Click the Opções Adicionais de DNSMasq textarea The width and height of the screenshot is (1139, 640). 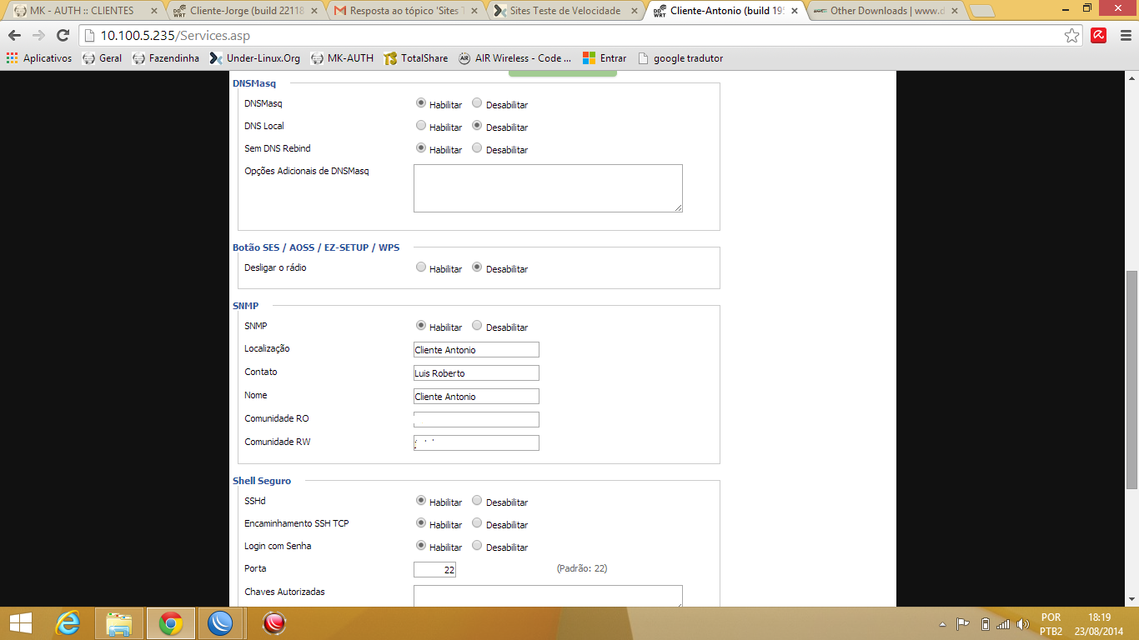(548, 188)
